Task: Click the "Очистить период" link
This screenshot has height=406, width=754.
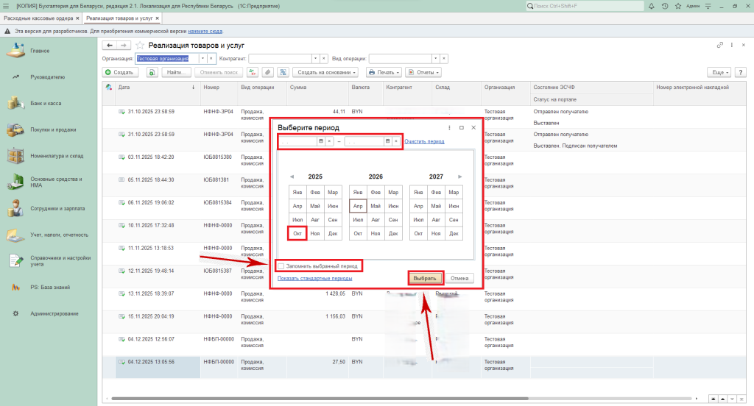Action: tap(424, 141)
